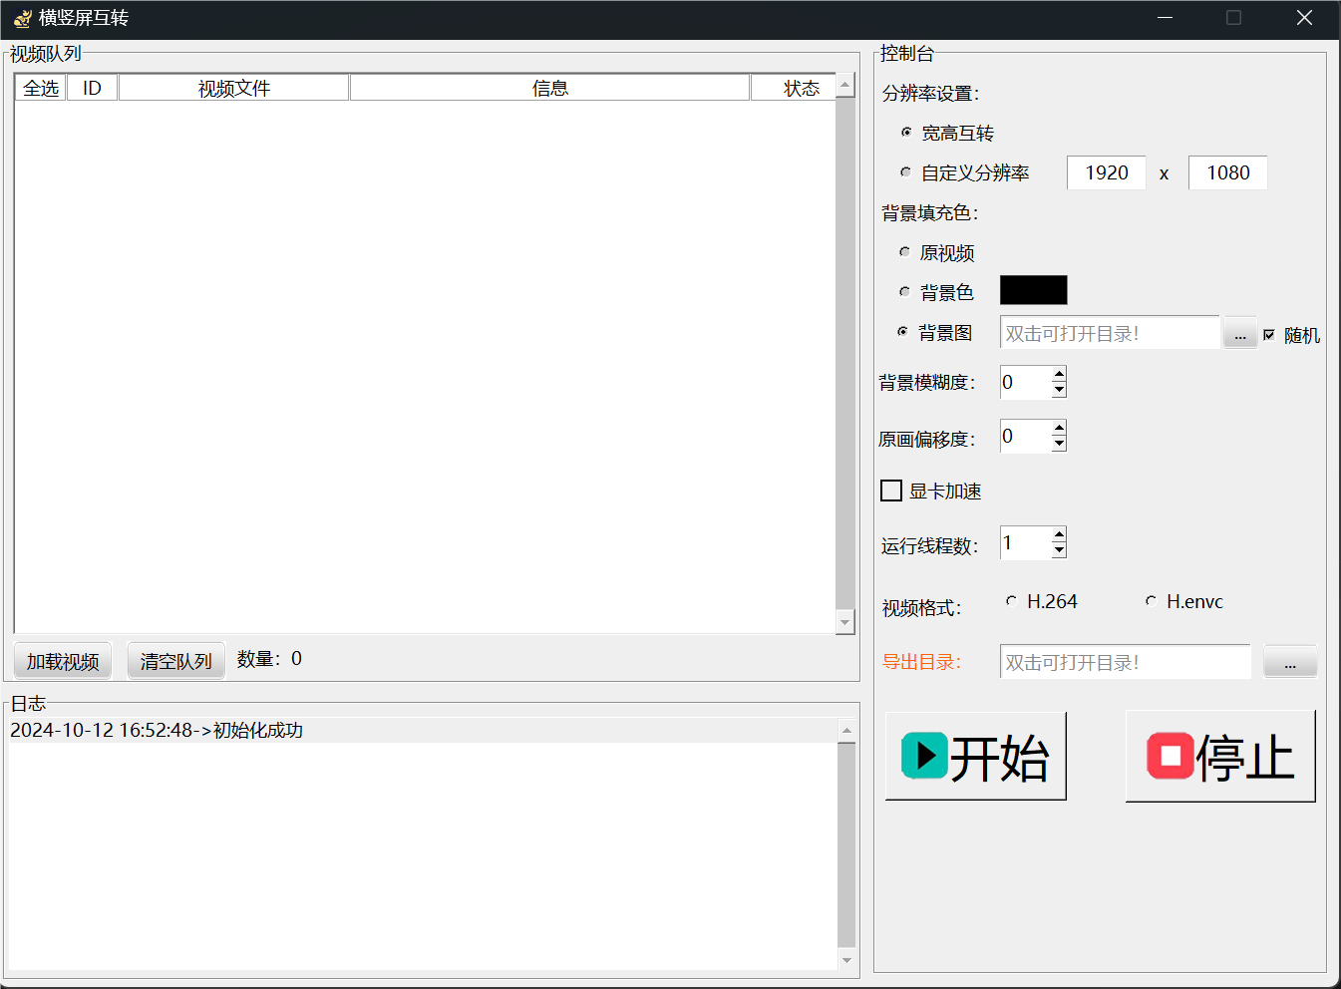
Task: Open the black background color swatch
Action: pyautogui.click(x=1034, y=290)
